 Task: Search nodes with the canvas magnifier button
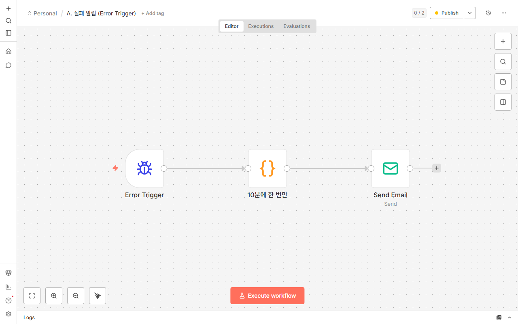pos(503,62)
